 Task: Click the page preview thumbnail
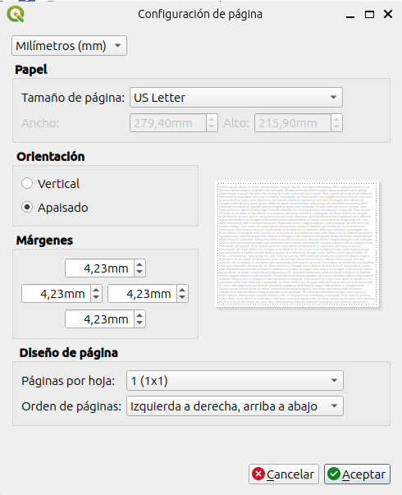point(297,244)
